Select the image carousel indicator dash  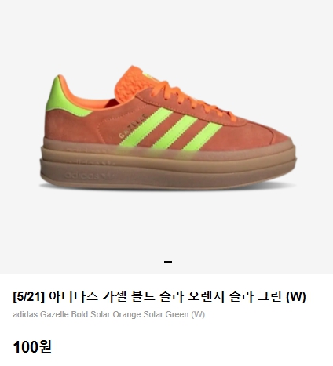[x=168, y=261]
